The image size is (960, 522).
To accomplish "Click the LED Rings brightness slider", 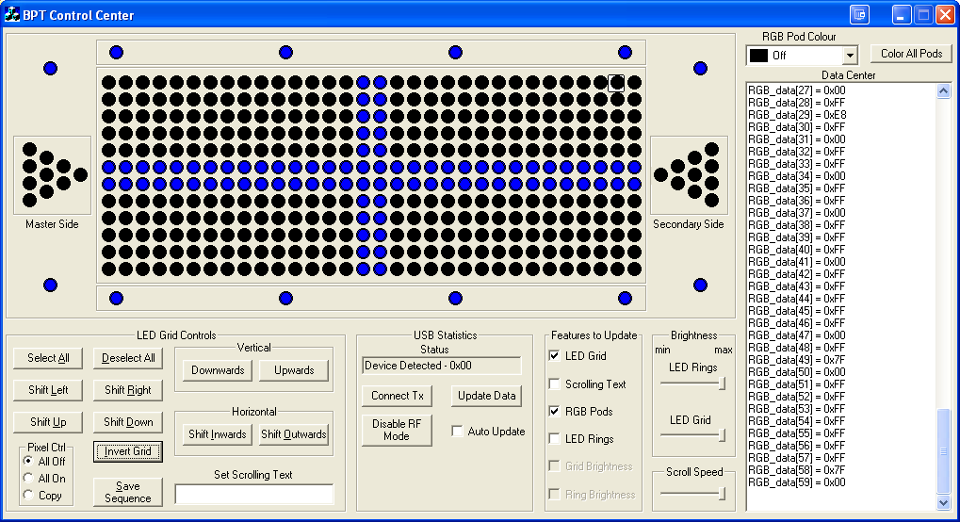I will pos(693,383).
